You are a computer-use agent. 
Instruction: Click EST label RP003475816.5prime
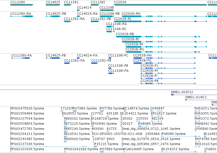[27, 108]
